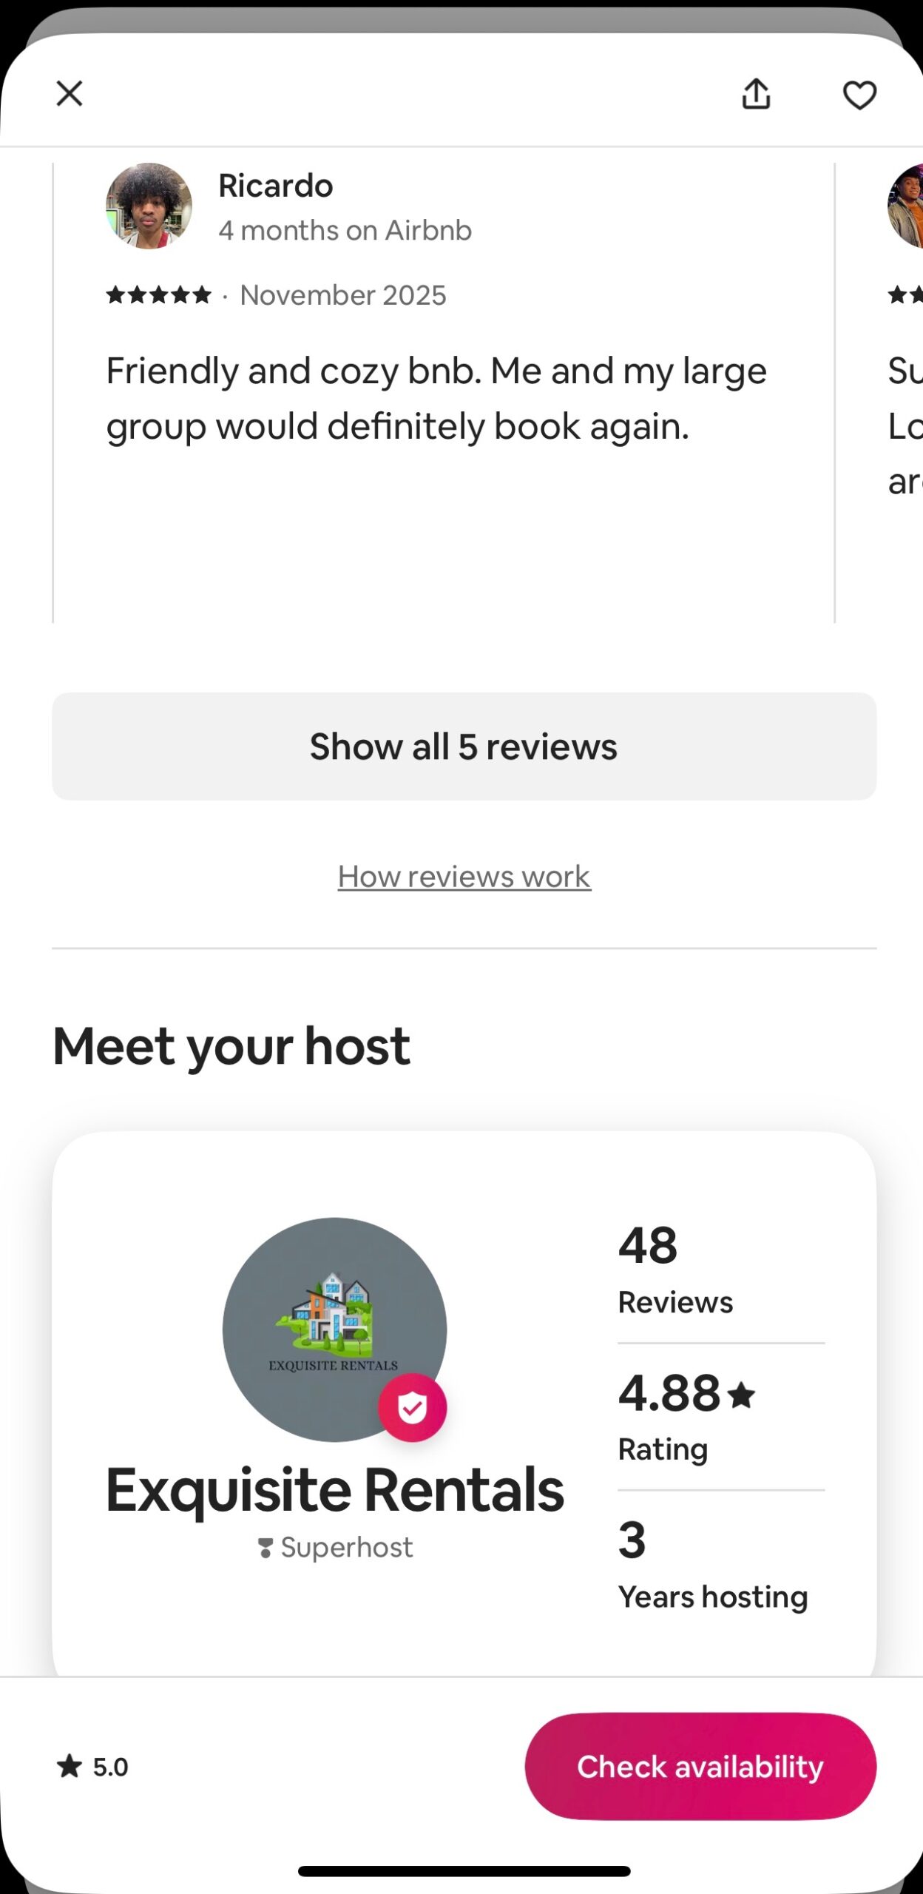Tap the verified shield badge on host
The image size is (923, 1894).
(x=412, y=1408)
